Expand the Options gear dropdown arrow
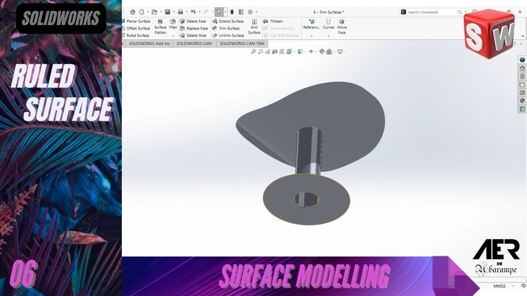The width and height of the screenshot is (527, 296). tap(257, 12)
